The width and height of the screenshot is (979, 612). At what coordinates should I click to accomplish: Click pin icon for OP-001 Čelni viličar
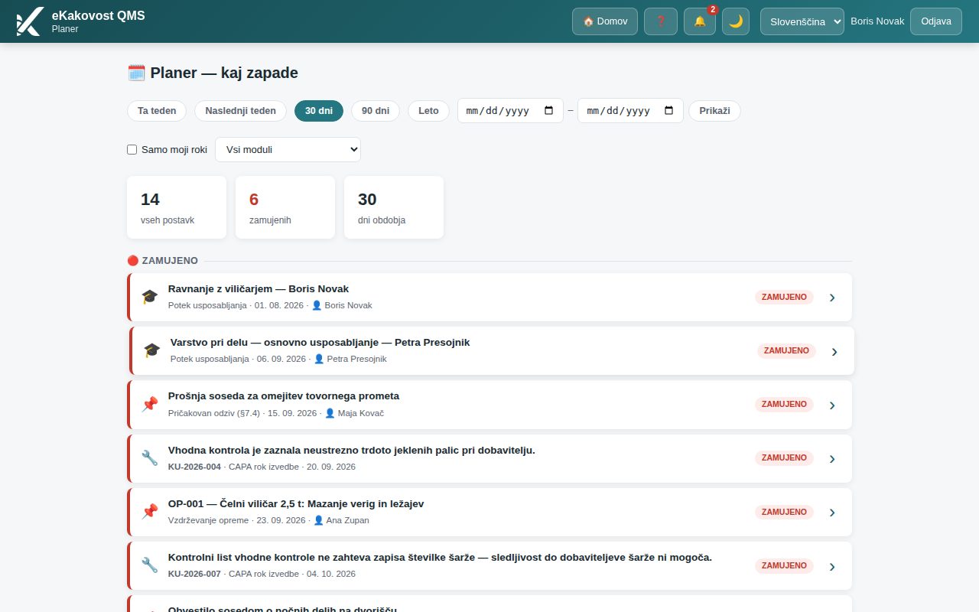point(150,512)
